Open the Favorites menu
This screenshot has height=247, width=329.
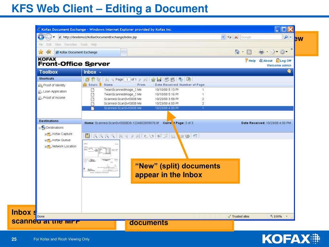(x=70, y=44)
